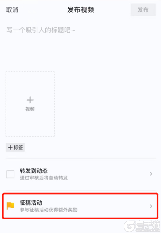The width and height of the screenshot is (161, 233).
Task: Click the 视频 label in upload box
Action: (30, 109)
